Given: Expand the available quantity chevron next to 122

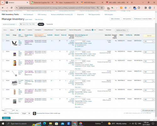Looking at the screenshot, I should 53,99.
